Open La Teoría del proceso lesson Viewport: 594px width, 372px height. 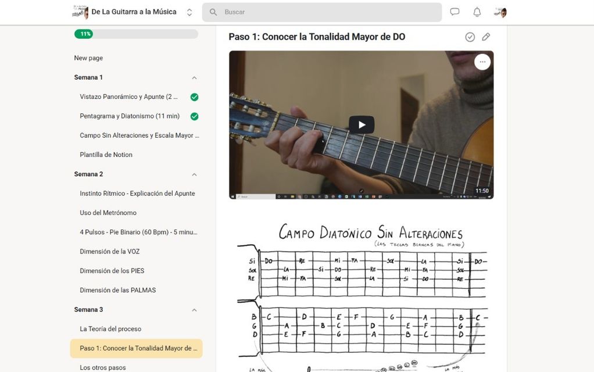pyautogui.click(x=110, y=329)
